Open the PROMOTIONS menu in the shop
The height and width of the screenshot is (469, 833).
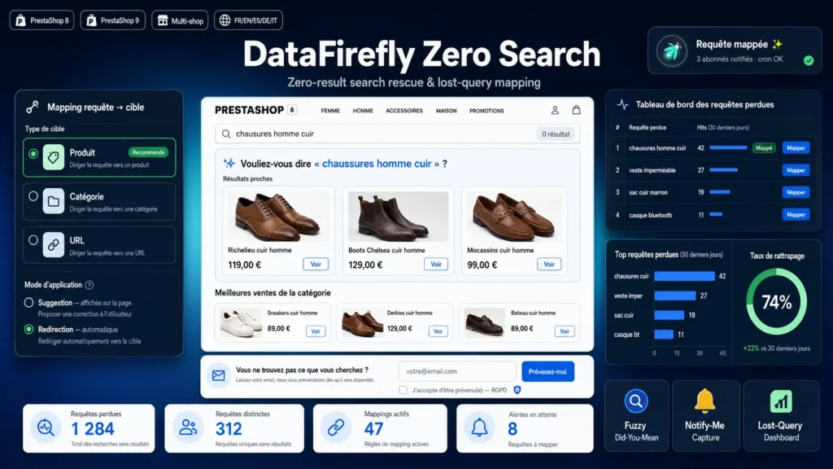486,111
